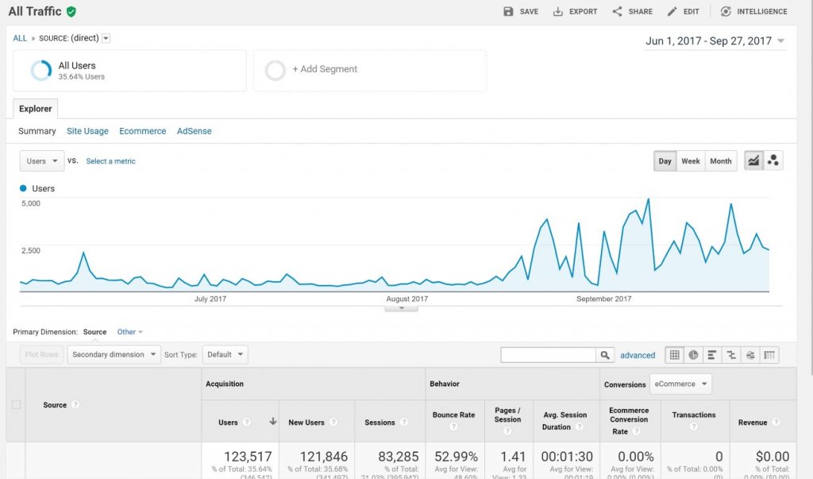Click the Save report icon
The width and height of the screenshot is (813, 479).
pos(509,12)
